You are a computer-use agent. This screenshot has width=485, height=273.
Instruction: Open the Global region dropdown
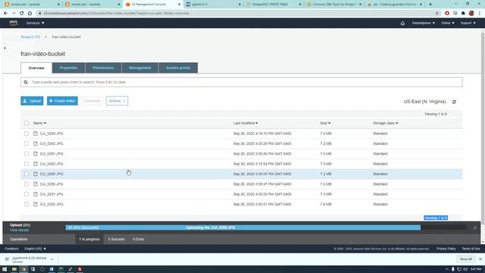point(448,23)
